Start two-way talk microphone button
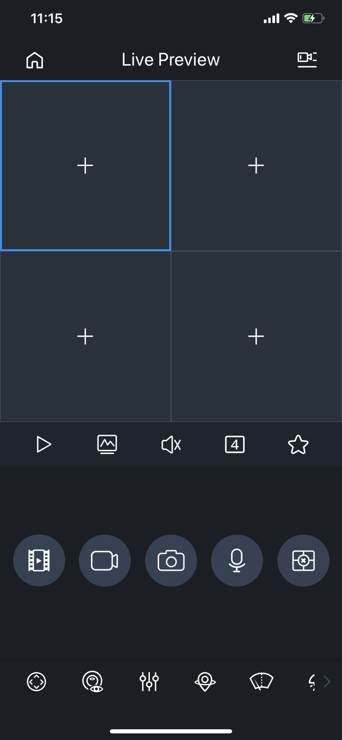The width and height of the screenshot is (342, 740). point(237,561)
